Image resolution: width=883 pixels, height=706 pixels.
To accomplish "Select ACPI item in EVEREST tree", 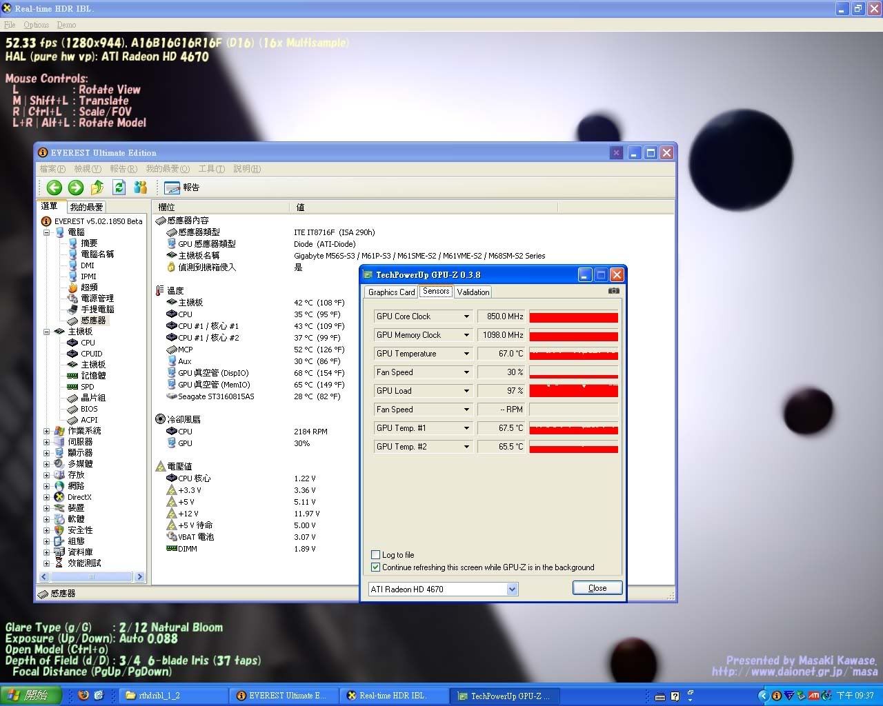I will [89, 420].
